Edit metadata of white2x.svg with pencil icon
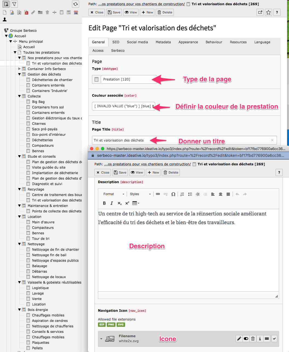The height and width of the screenshot is (352, 289). point(239,339)
